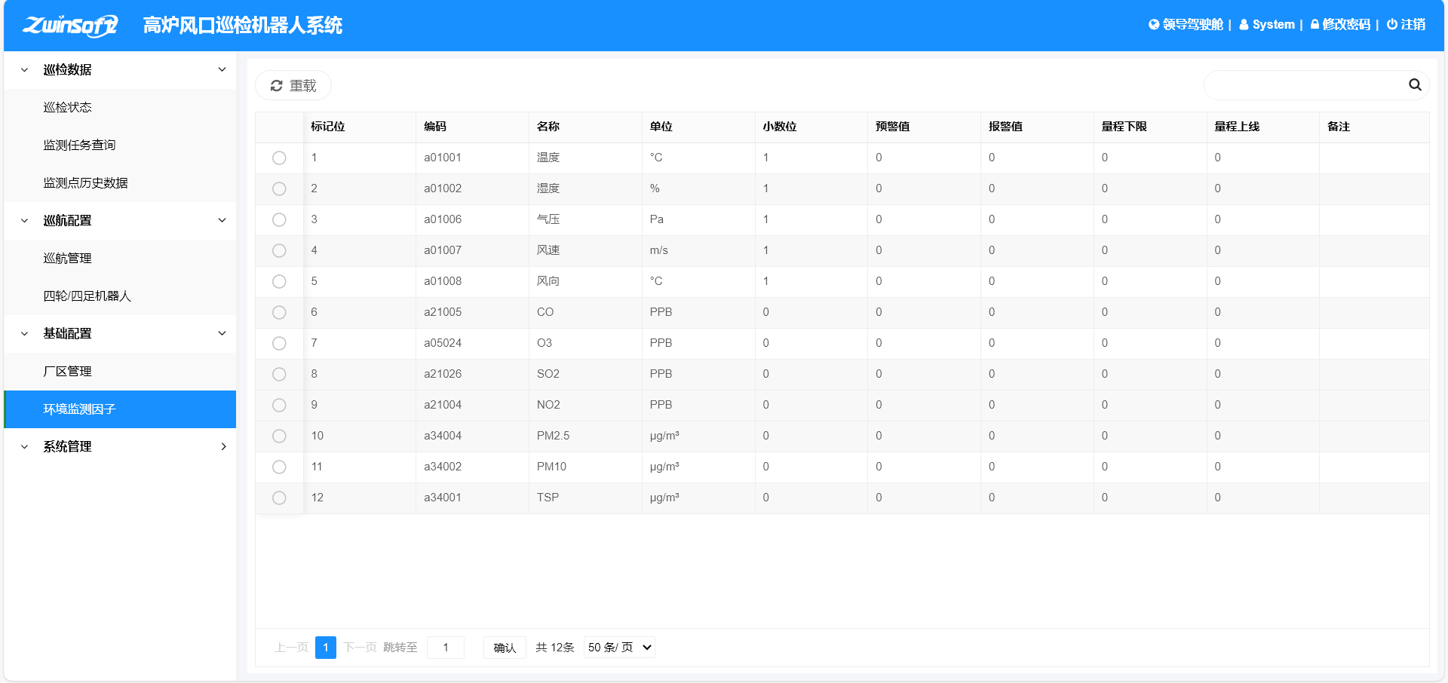Toggle 巡检数据 right-side arrow

click(x=222, y=69)
